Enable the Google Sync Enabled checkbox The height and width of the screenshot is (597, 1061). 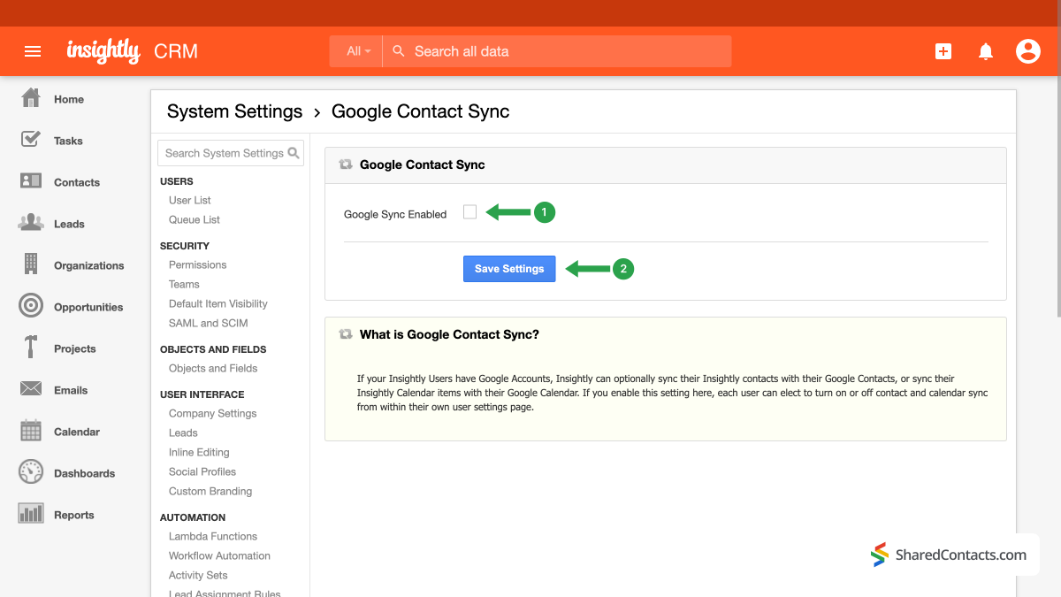coord(470,212)
